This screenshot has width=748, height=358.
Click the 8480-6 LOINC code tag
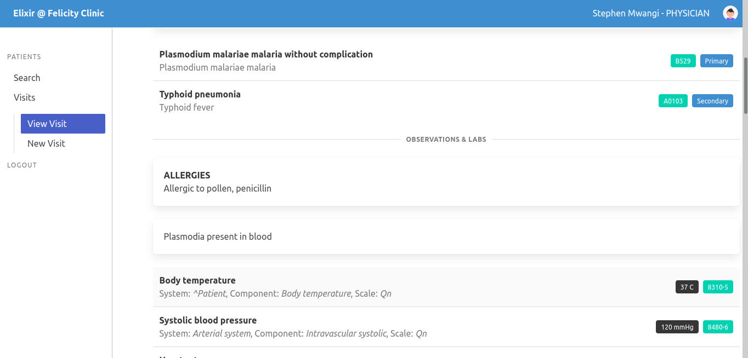click(x=718, y=327)
